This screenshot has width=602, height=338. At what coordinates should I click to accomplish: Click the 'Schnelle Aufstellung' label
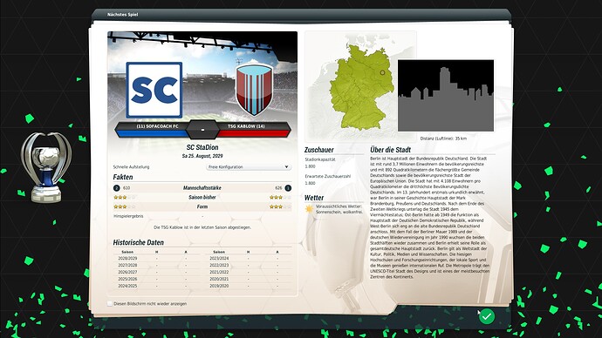[x=131, y=167]
